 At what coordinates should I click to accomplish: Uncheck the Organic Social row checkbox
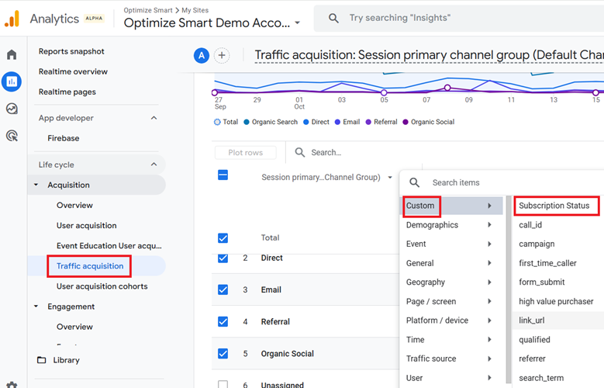(x=223, y=354)
